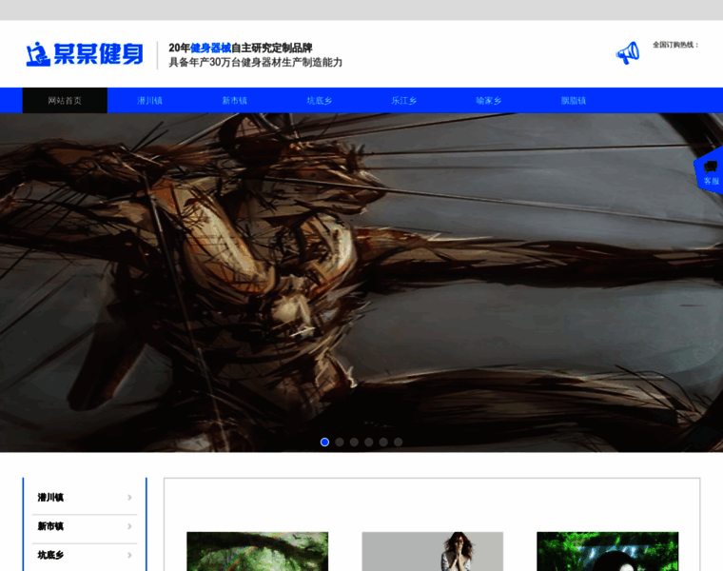723x571 pixels.
Task: Open the woman portrait product thumbnail
Action: tap(432, 551)
